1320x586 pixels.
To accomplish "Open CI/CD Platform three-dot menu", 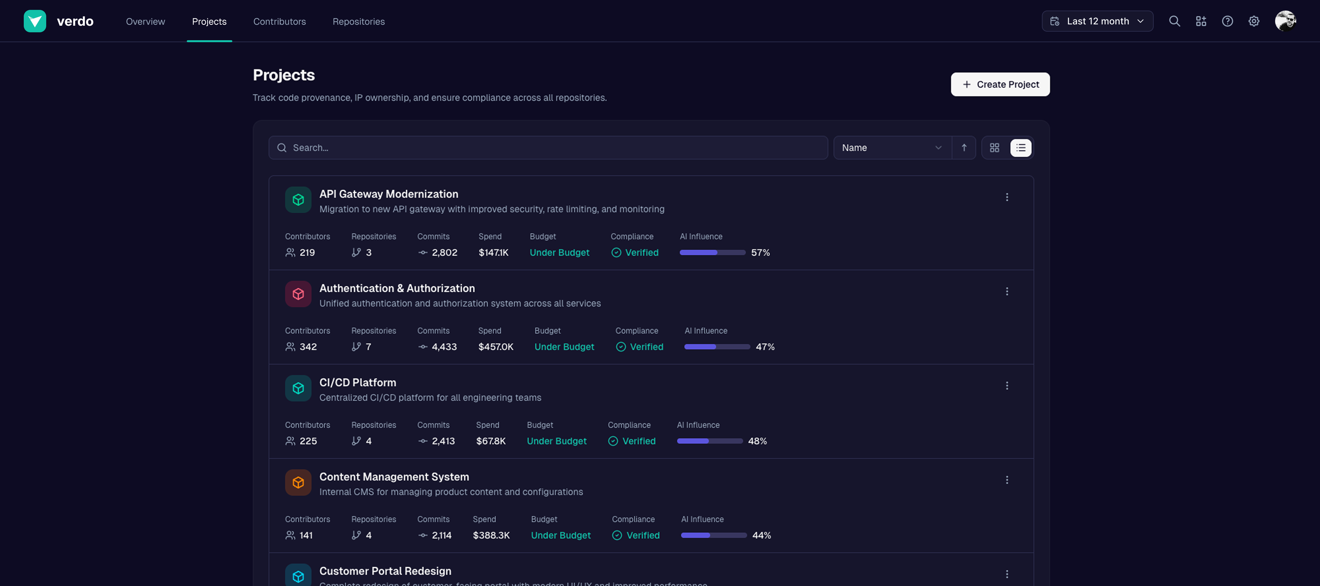I will (1006, 385).
